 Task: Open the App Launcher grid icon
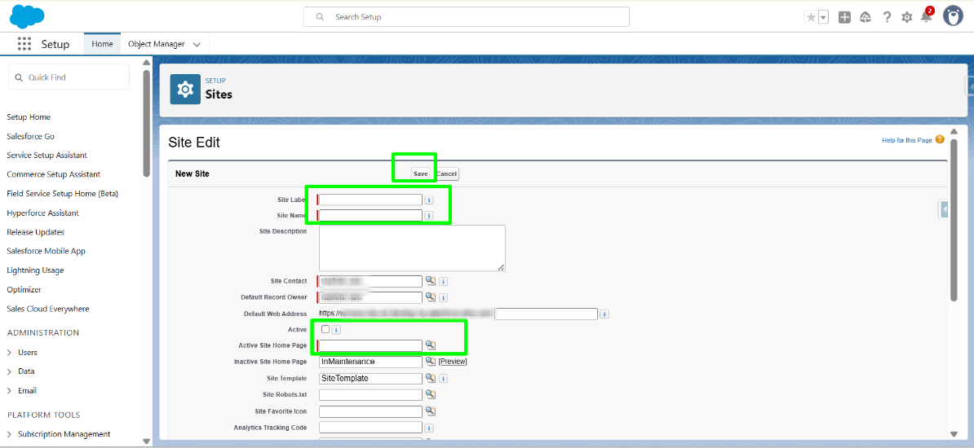point(24,44)
